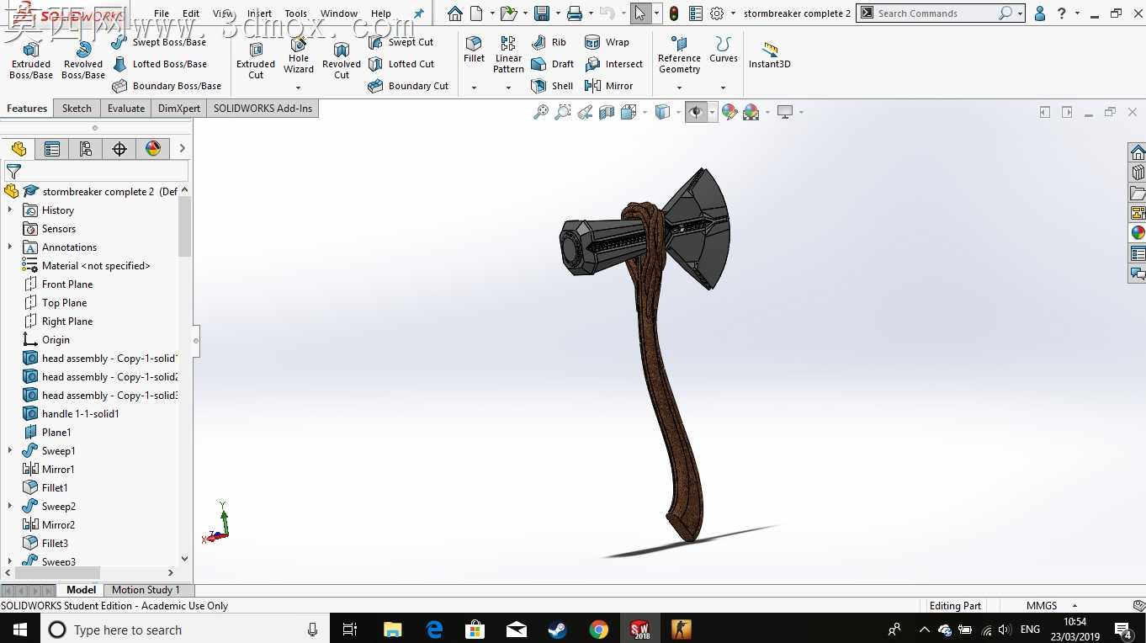Choose the Swept Boss/Base feature
Image resolution: width=1146 pixels, height=643 pixels.
(x=158, y=42)
